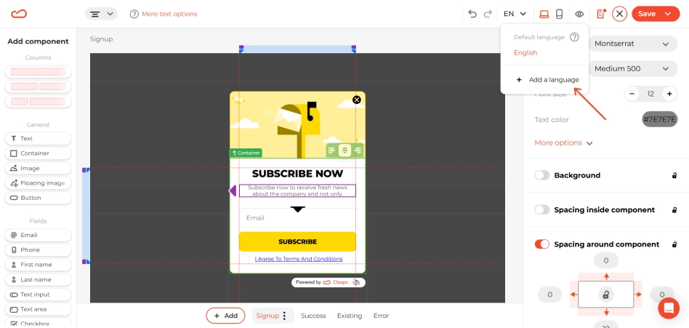Choose Add a language option
This screenshot has height=328, width=689.
click(x=547, y=80)
